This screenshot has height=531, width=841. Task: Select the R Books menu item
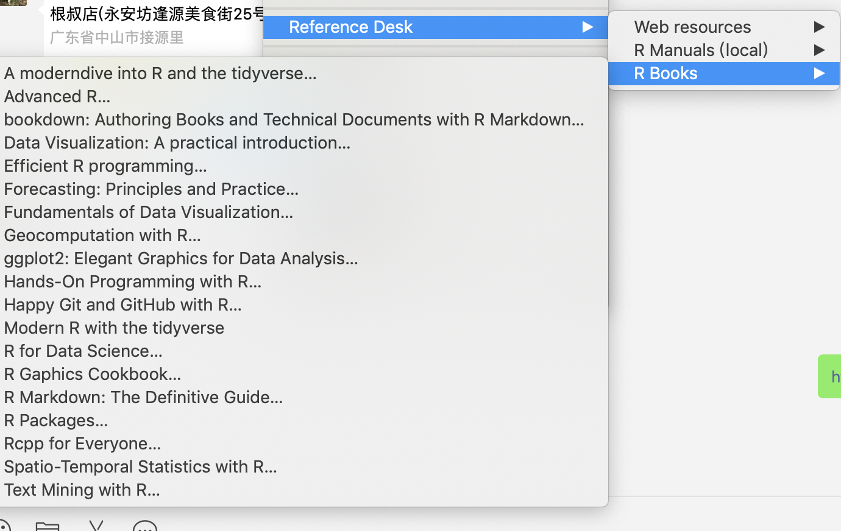pos(665,73)
